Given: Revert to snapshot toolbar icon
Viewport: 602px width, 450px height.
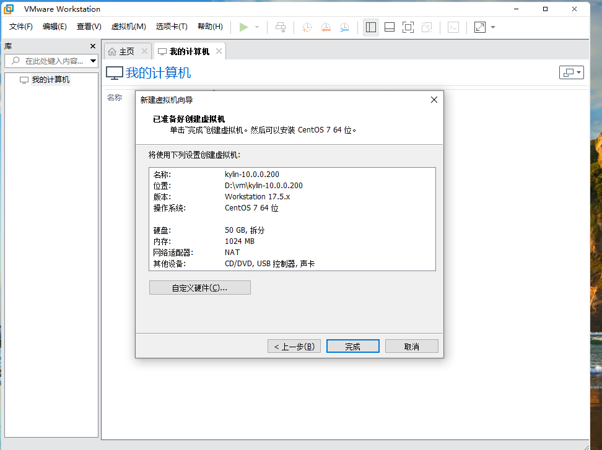Looking at the screenshot, I should point(326,27).
